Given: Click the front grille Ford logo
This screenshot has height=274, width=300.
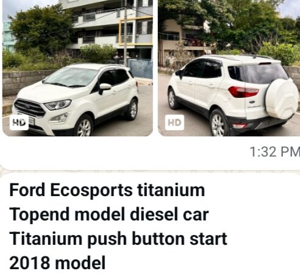Looking at the screenshot, I should tap(27, 107).
